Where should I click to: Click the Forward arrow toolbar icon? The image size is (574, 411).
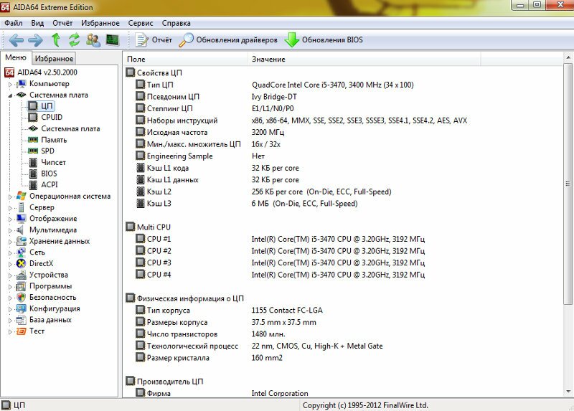pyautogui.click(x=35, y=40)
